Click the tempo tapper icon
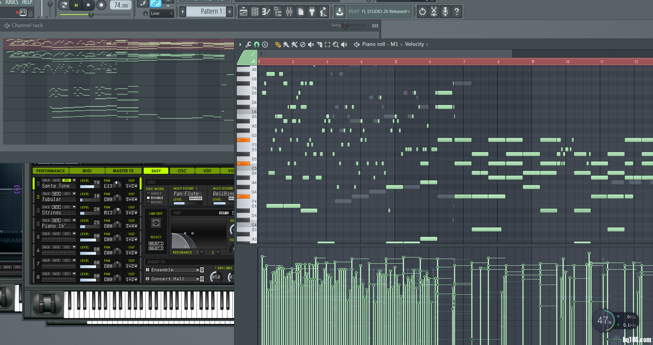This screenshot has width=653, height=345. pyautogui.click(x=323, y=12)
